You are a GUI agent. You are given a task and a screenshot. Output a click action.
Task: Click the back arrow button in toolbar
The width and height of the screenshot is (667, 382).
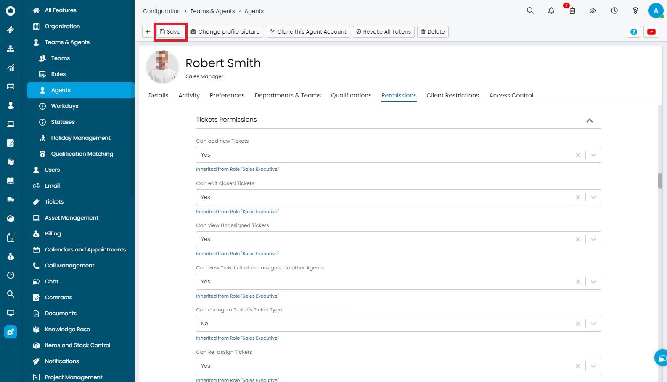[x=148, y=32]
